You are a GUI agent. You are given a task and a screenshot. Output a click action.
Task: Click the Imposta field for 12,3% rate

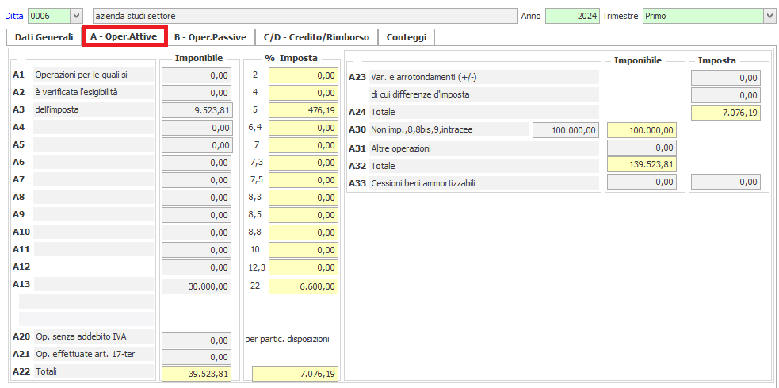[304, 267]
